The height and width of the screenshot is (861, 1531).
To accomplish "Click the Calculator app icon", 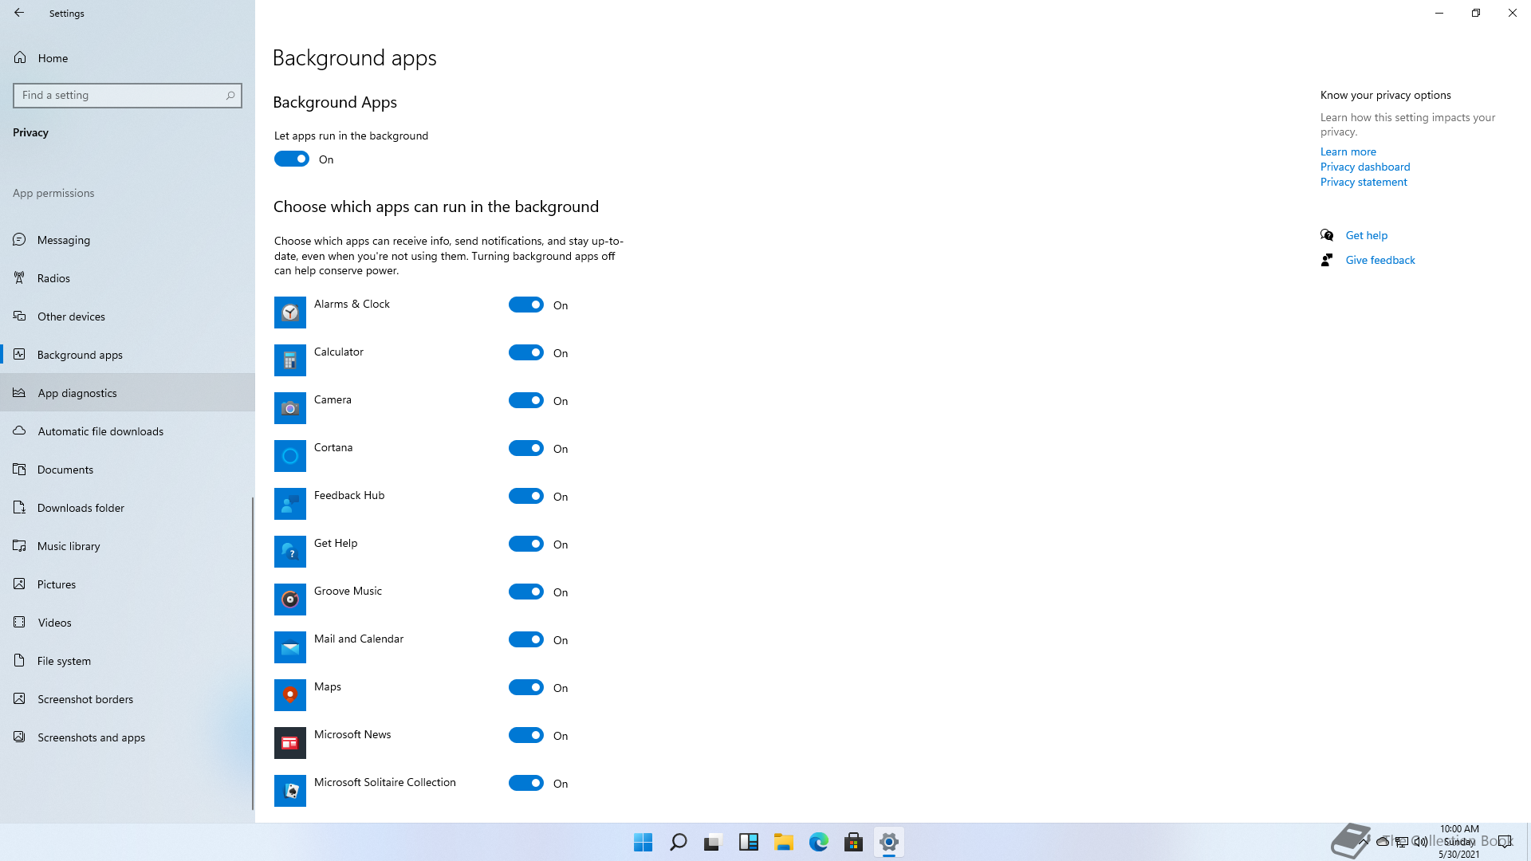I will 290,360.
